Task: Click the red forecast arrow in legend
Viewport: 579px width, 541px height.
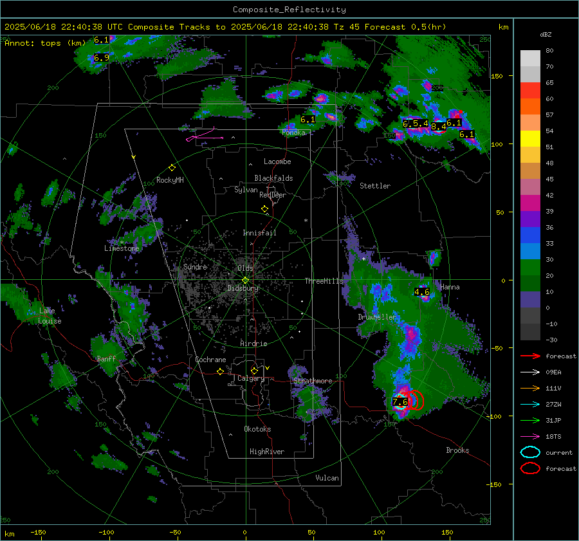Action: tap(530, 356)
